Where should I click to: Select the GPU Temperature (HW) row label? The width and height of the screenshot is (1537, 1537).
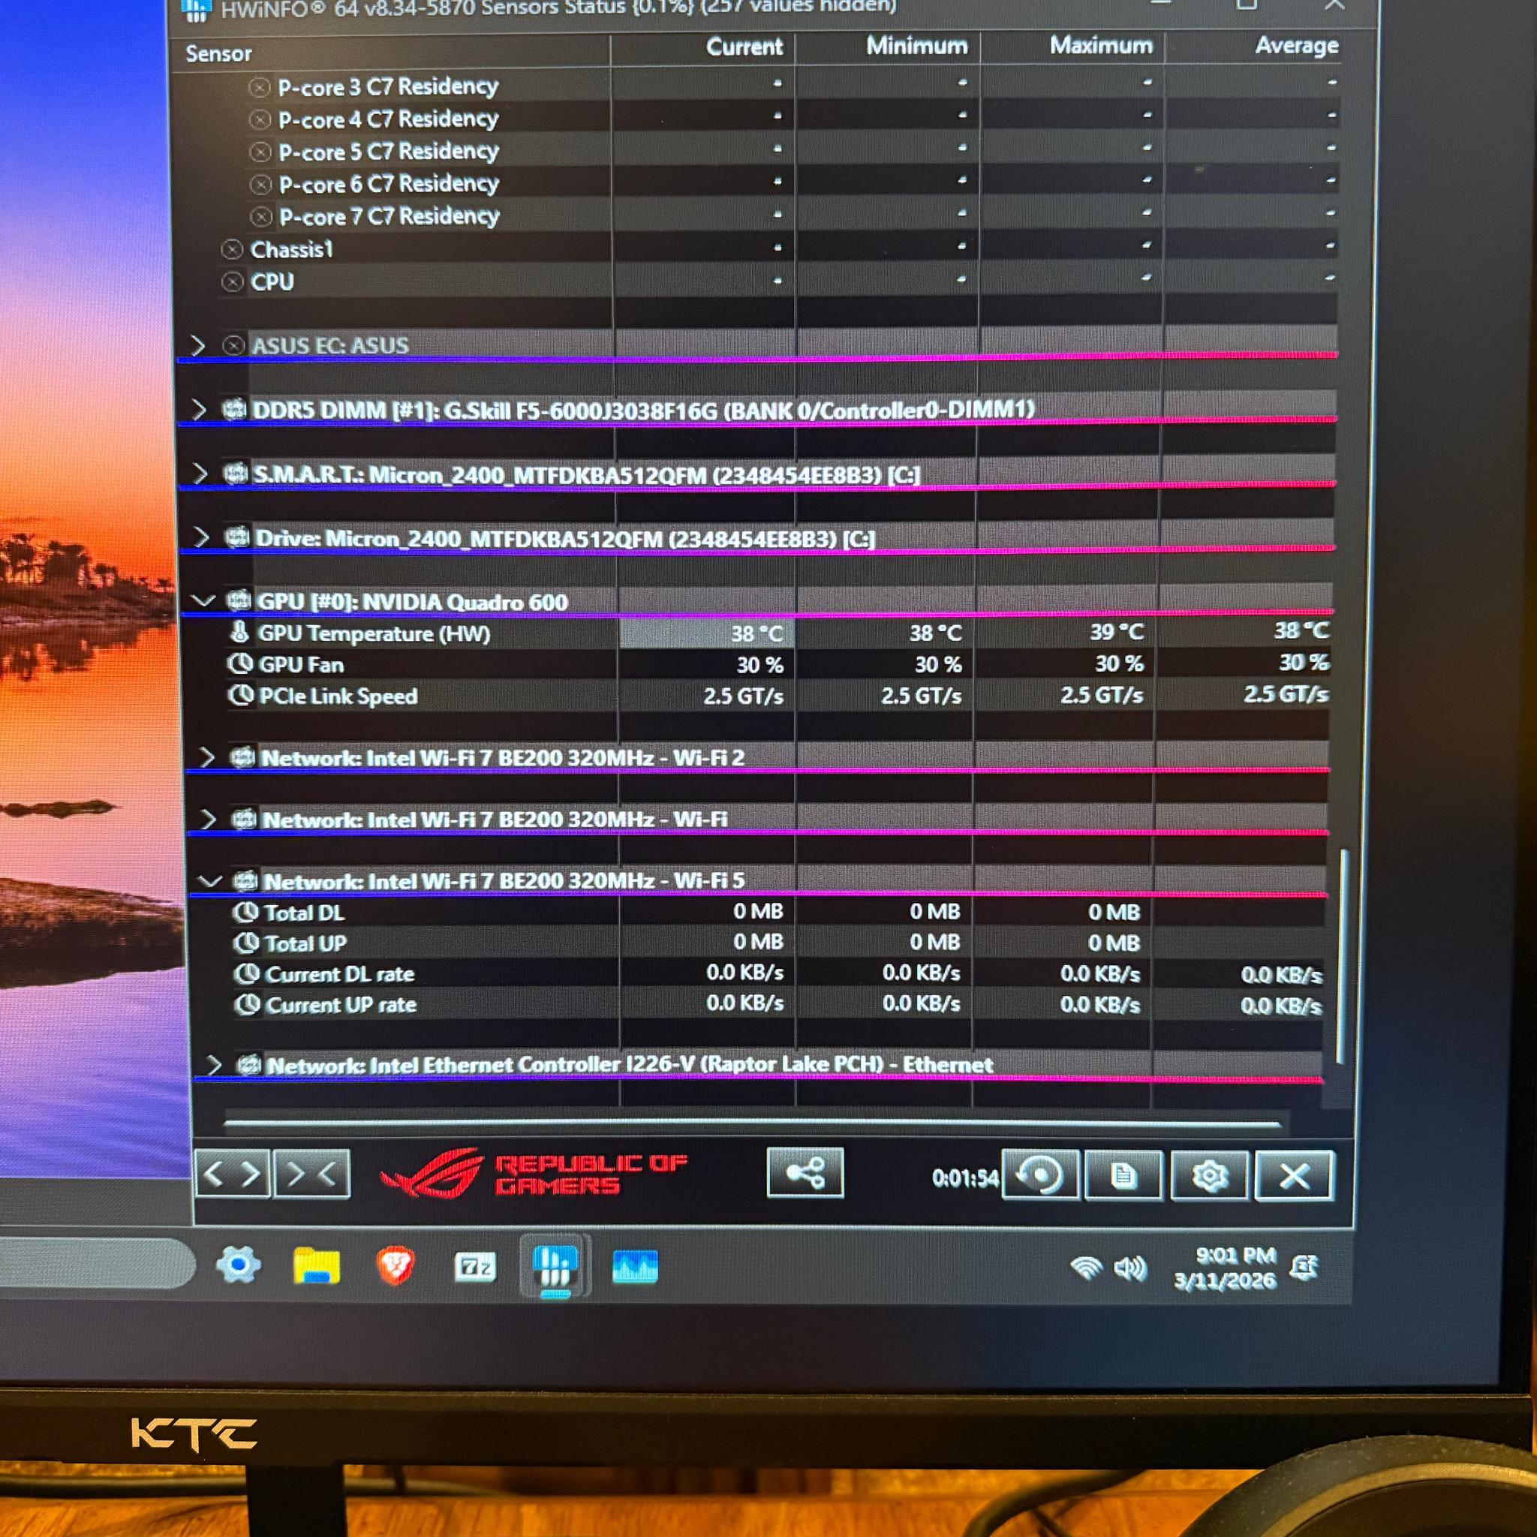374,634
